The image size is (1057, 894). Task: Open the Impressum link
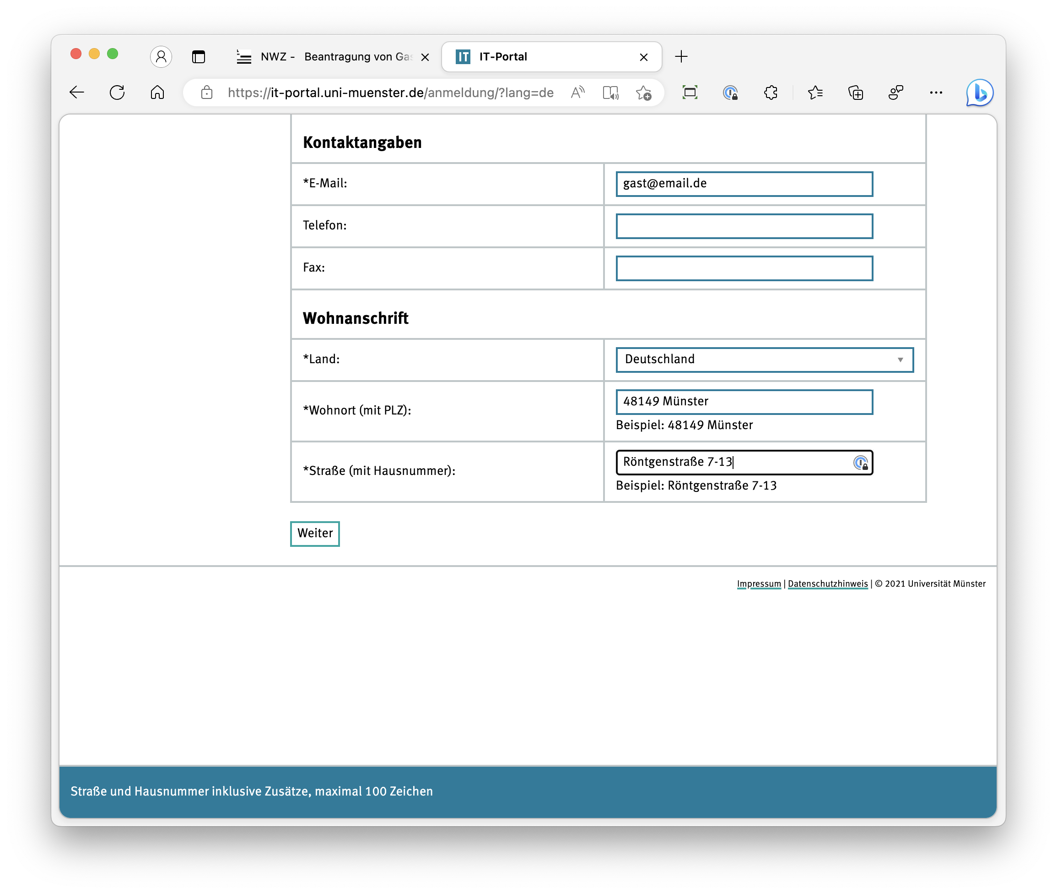(x=758, y=584)
